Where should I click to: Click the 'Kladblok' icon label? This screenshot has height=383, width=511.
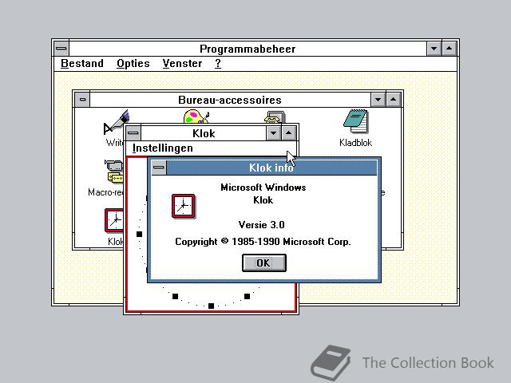[356, 143]
